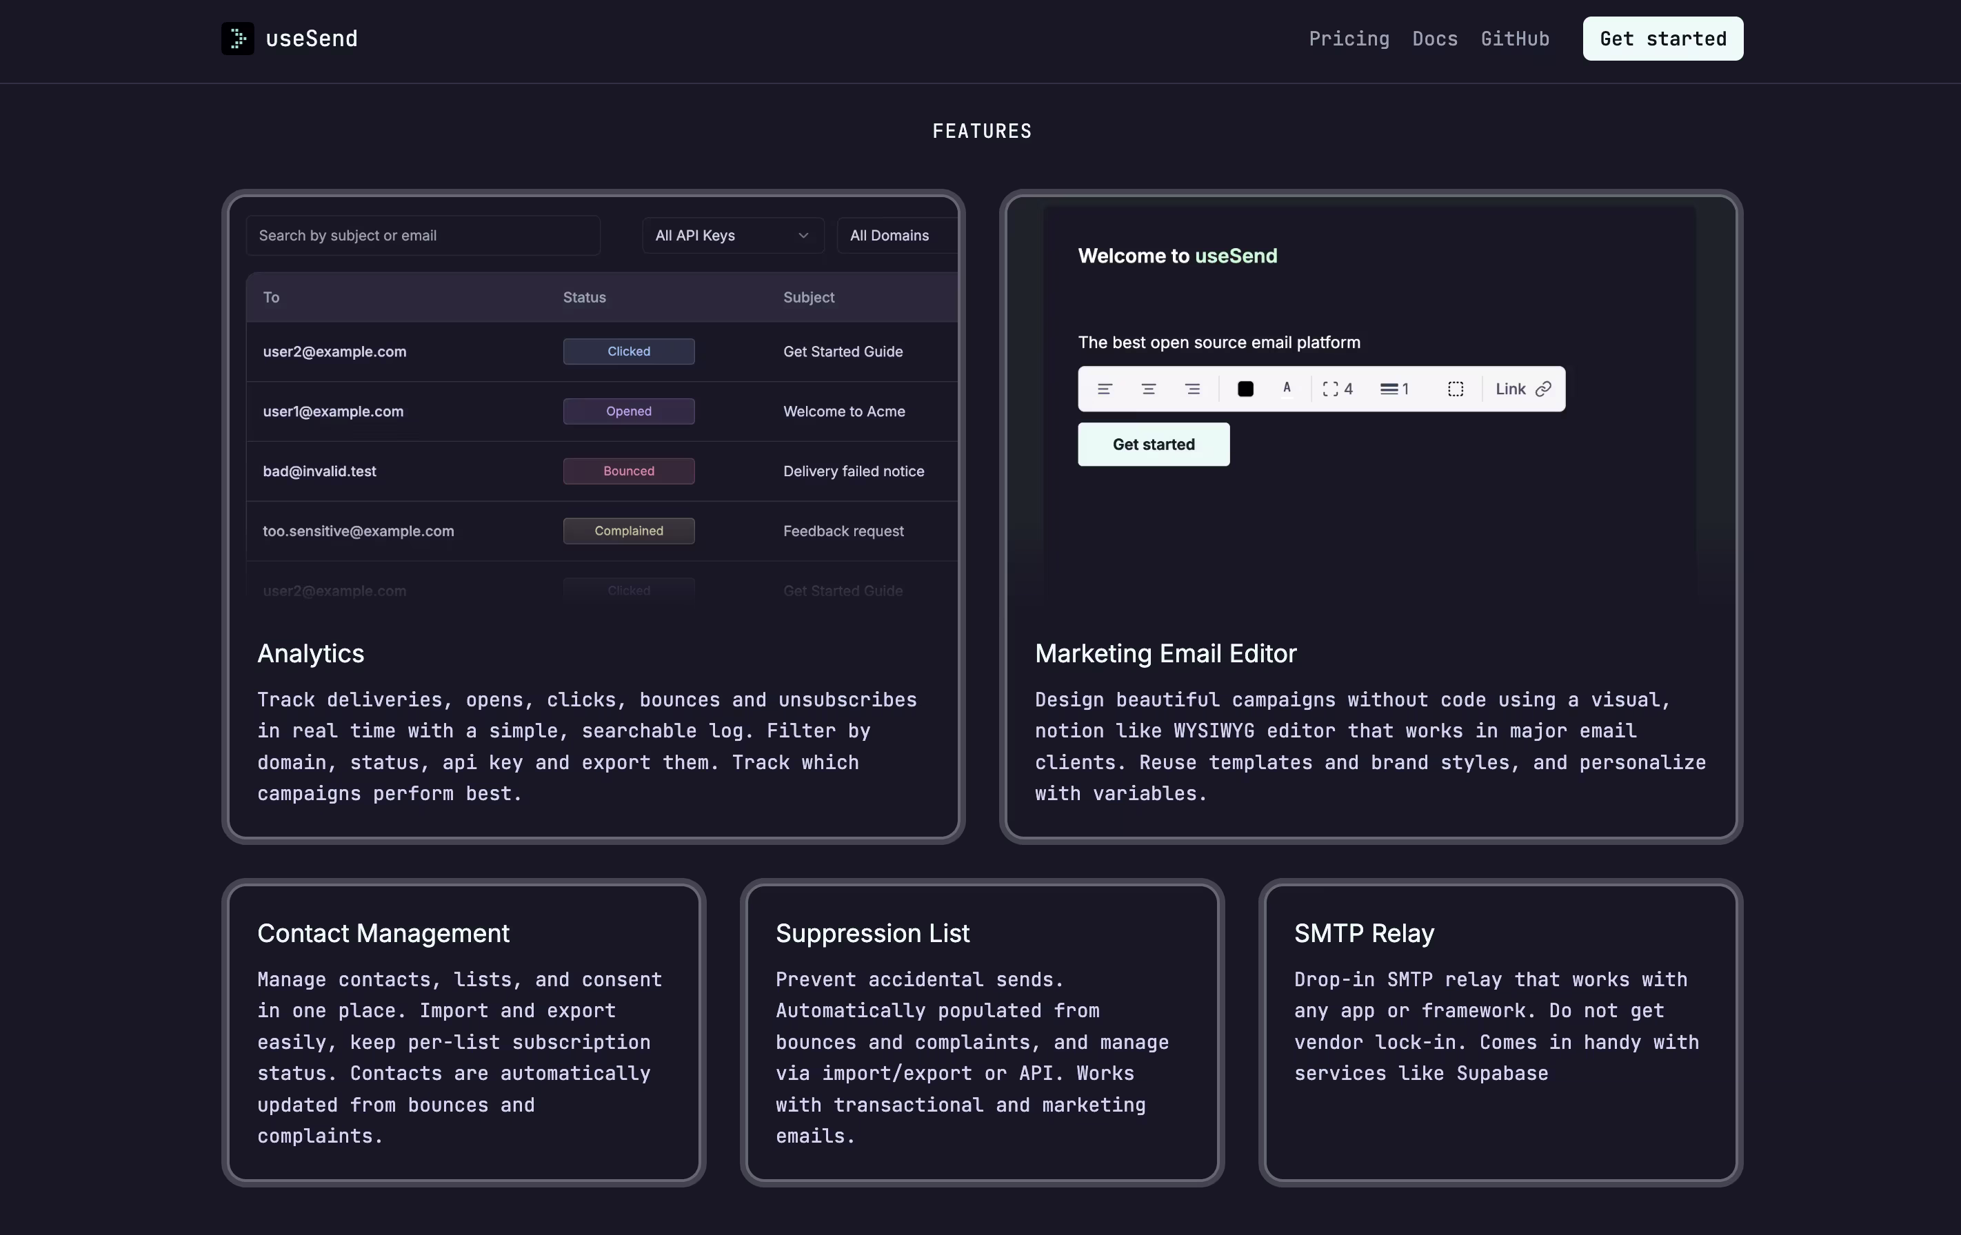The image size is (1961, 1235).
Task: Open the GitHub link in the navigation
Action: 1514,39
